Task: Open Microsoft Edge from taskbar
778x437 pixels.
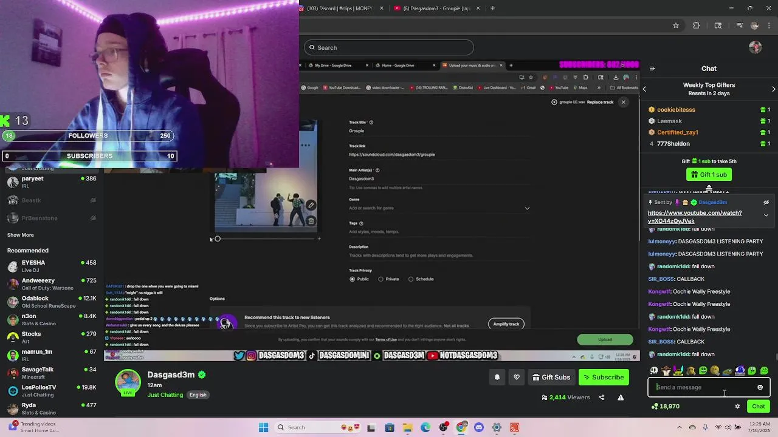Action: [425, 427]
